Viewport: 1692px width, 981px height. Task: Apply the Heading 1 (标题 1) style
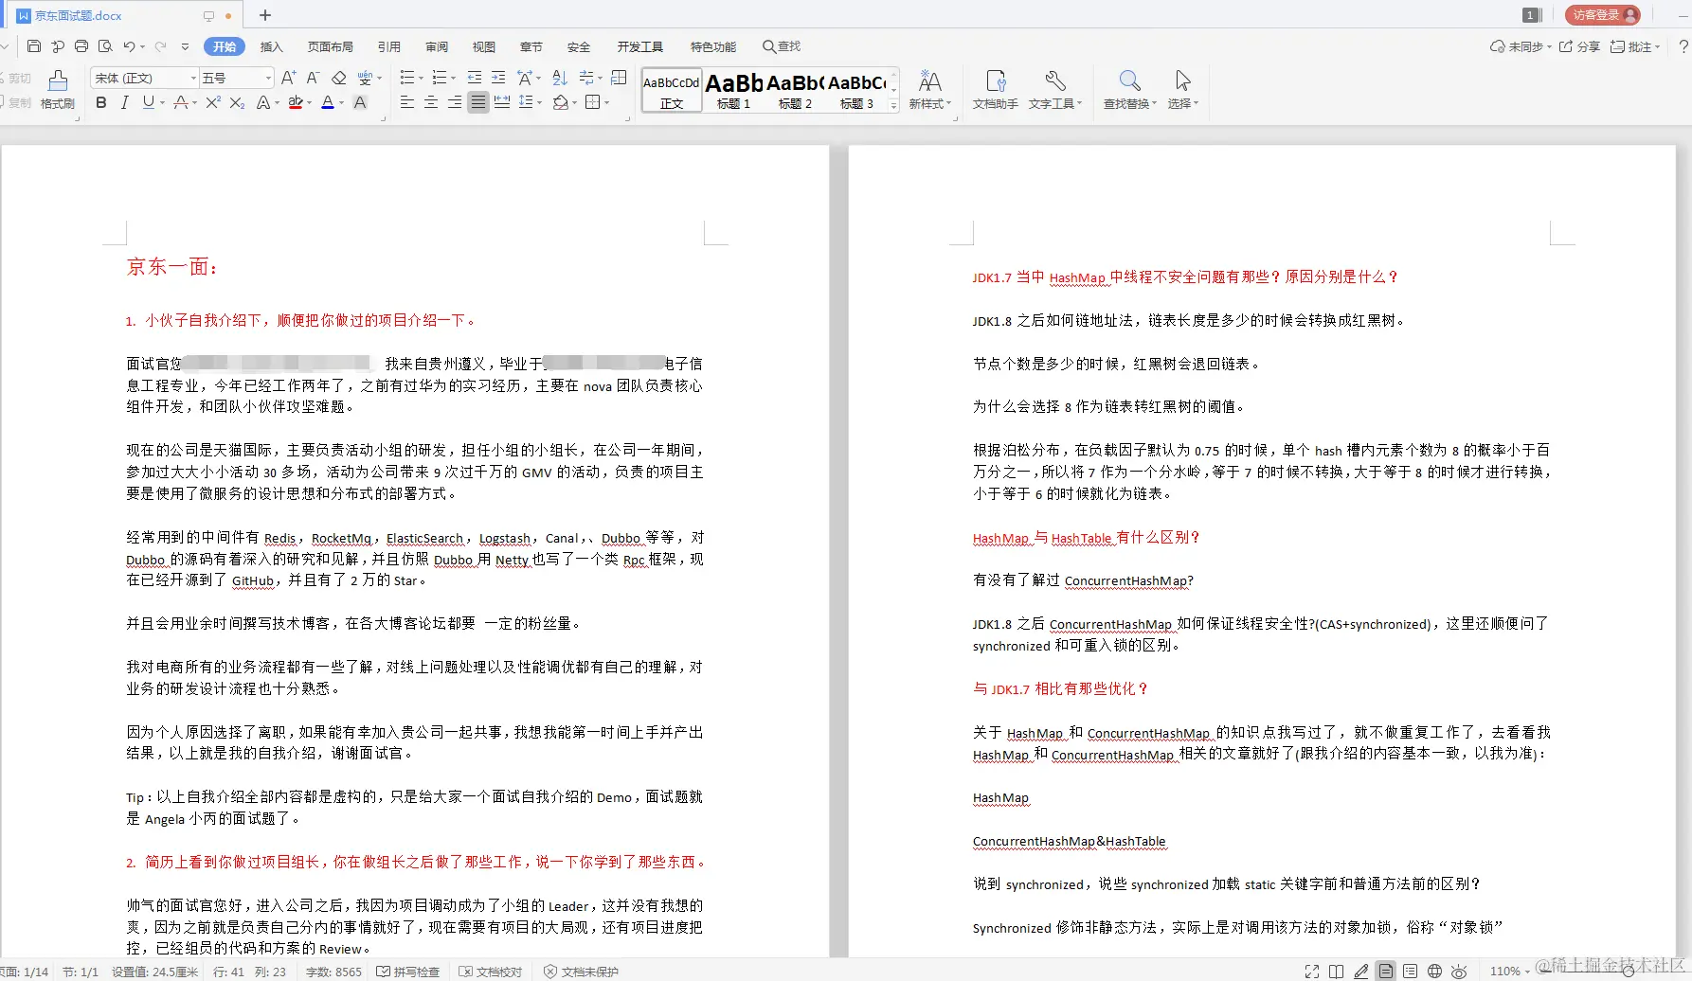[x=734, y=91]
